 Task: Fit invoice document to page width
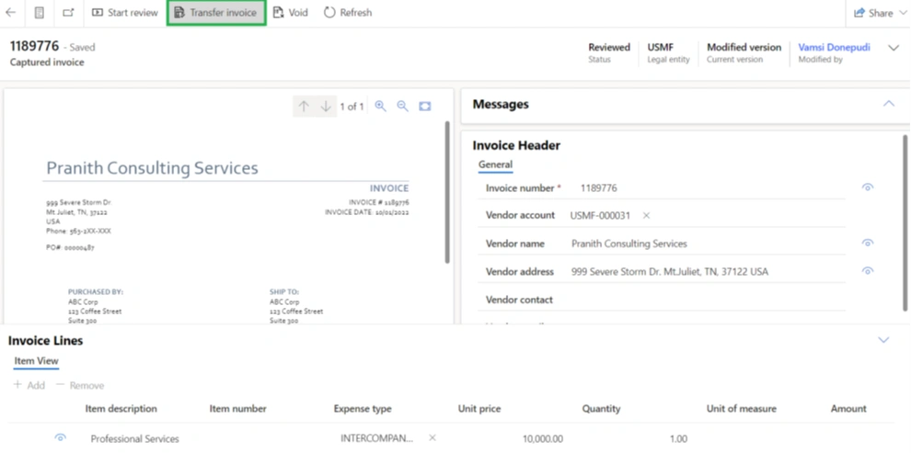425,107
